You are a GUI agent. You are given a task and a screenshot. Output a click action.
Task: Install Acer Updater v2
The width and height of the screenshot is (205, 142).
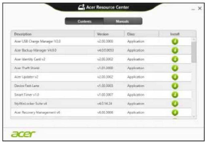(x=175, y=77)
